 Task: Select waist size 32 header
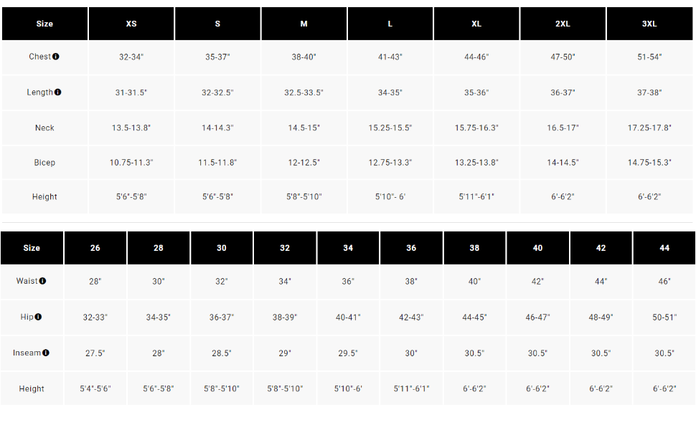pyautogui.click(x=285, y=248)
